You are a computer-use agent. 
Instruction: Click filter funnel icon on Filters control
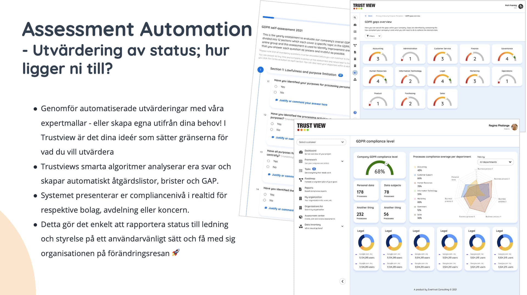coord(368,36)
